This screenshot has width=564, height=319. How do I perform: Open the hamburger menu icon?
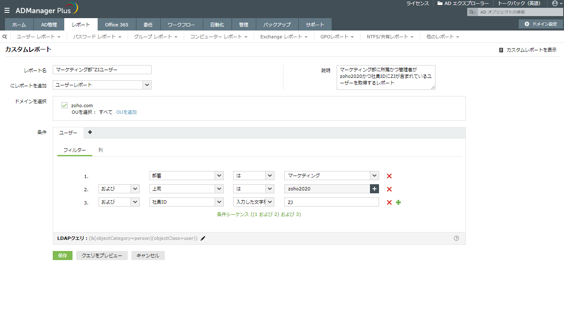click(7, 10)
